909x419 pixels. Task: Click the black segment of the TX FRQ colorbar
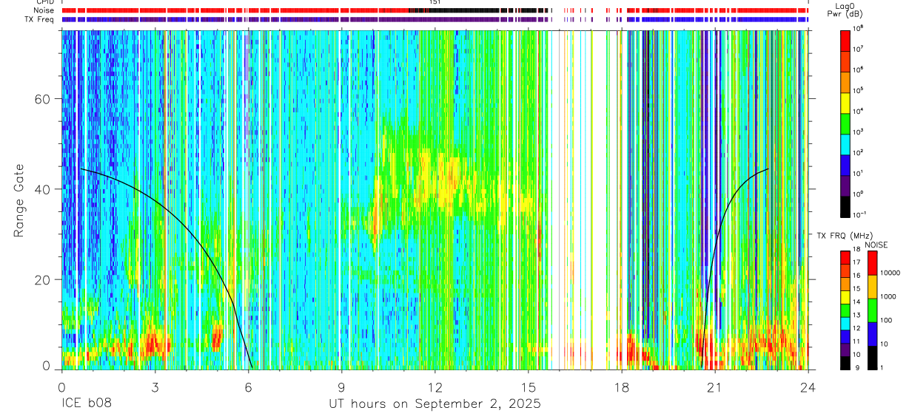click(x=845, y=362)
